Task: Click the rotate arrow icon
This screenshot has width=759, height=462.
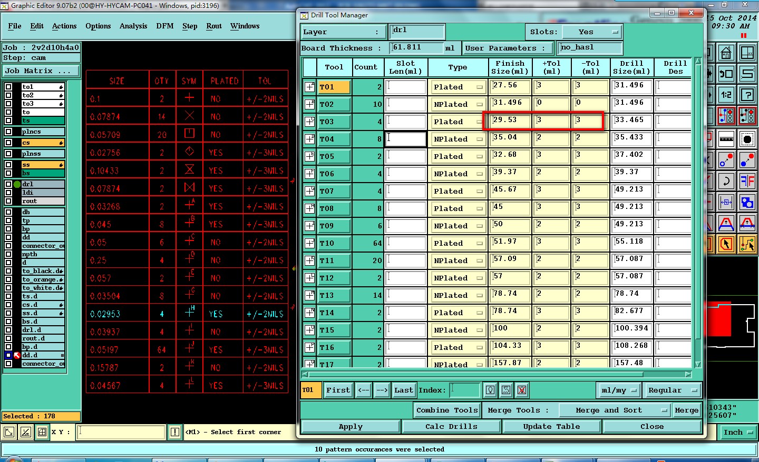Action: tap(726, 181)
